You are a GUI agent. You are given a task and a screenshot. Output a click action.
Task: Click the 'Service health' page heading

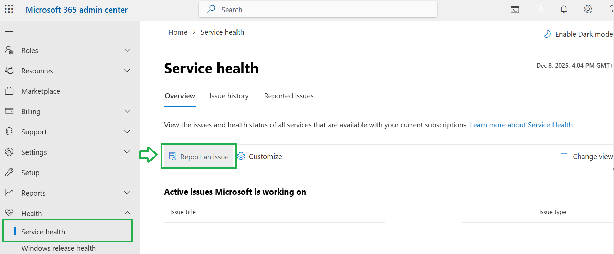(211, 68)
